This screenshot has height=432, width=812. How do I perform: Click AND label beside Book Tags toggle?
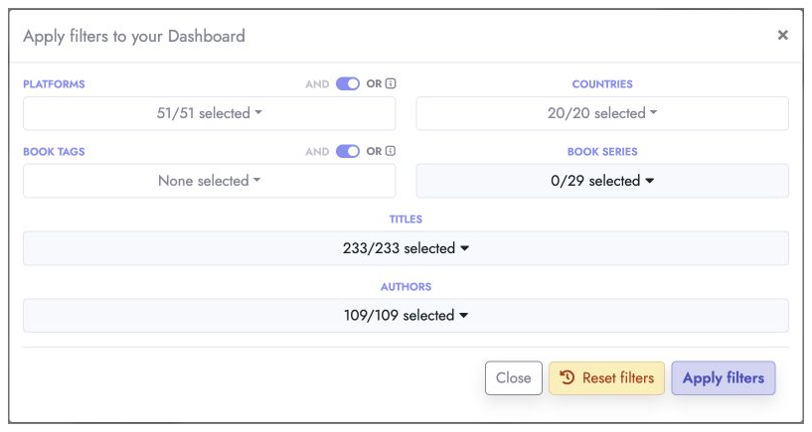317,152
